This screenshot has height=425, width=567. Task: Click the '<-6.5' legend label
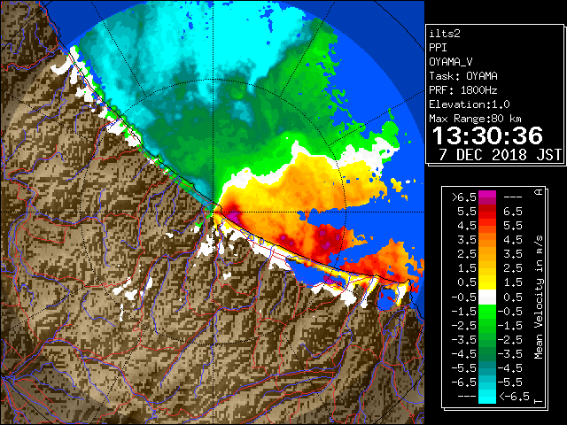click(x=514, y=397)
